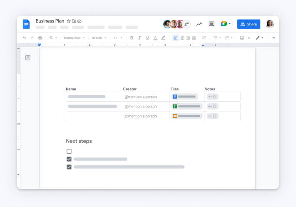Open the Google Meet call dropdown
Image resolution: width=296 pixels, height=207 pixels.
coord(226,24)
